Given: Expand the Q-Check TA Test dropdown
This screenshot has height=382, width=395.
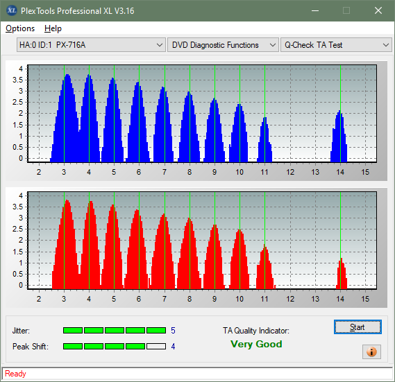Looking at the screenshot, I should click(x=336, y=45).
